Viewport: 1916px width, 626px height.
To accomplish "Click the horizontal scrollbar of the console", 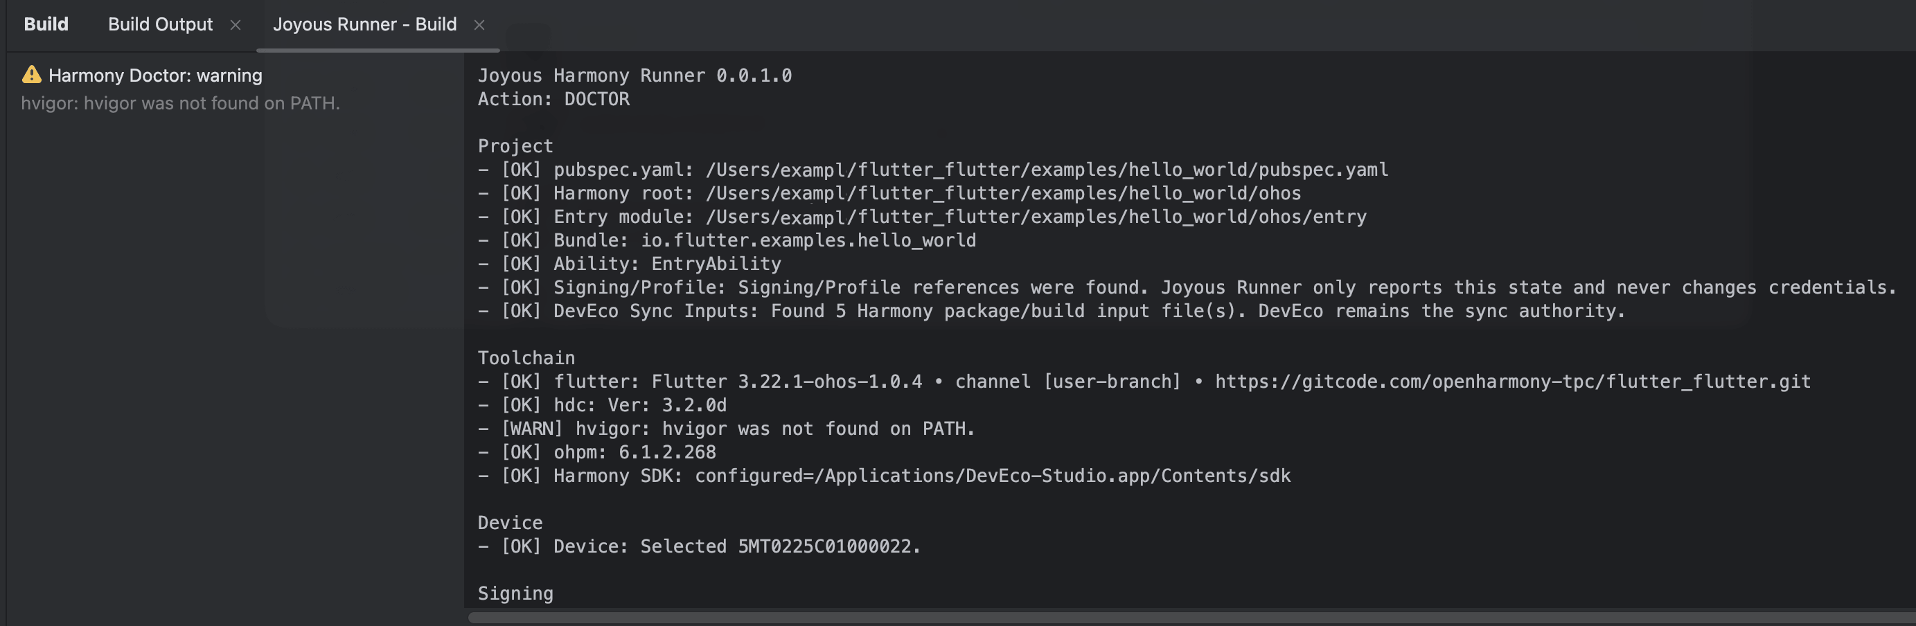I will tap(1191, 618).
